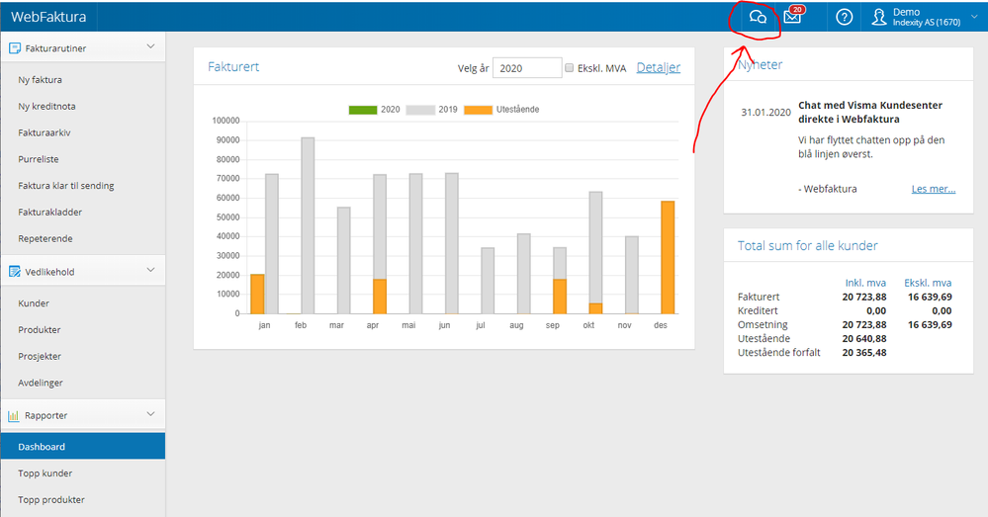The height and width of the screenshot is (517, 988).
Task: Toggle the Ekskl. MVA checkbox
Action: point(569,67)
